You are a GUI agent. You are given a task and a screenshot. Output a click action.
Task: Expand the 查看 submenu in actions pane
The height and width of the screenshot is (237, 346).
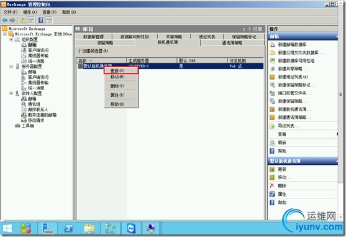303,134
